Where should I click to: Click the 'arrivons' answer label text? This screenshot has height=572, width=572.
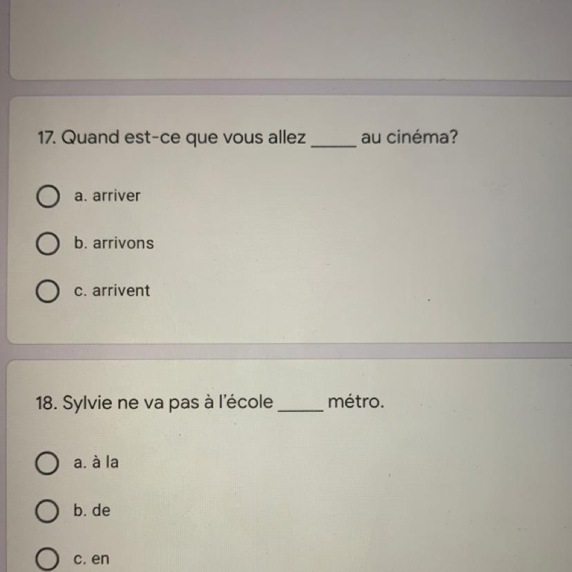tap(123, 243)
